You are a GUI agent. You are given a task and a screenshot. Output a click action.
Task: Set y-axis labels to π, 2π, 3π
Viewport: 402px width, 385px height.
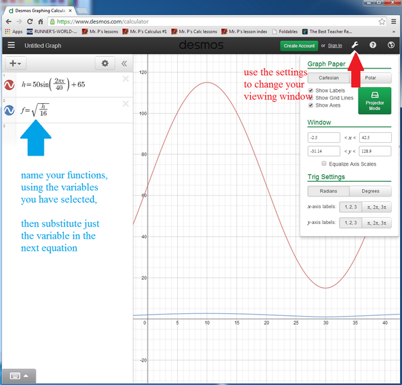pyautogui.click(x=376, y=223)
